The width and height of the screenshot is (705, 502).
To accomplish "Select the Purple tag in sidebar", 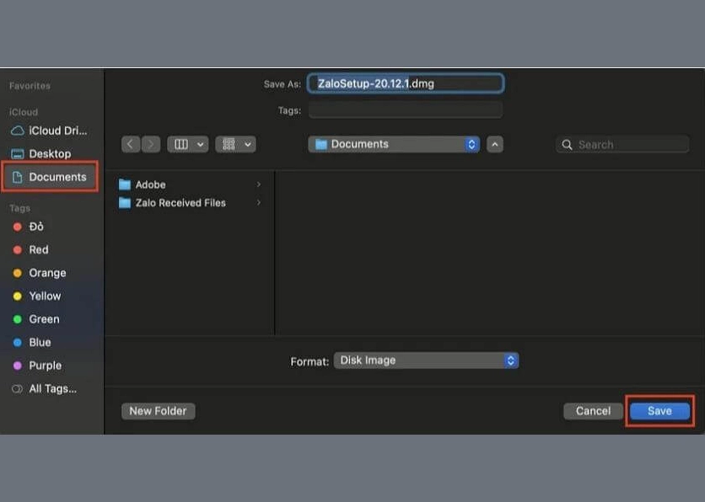I will pyautogui.click(x=45, y=366).
